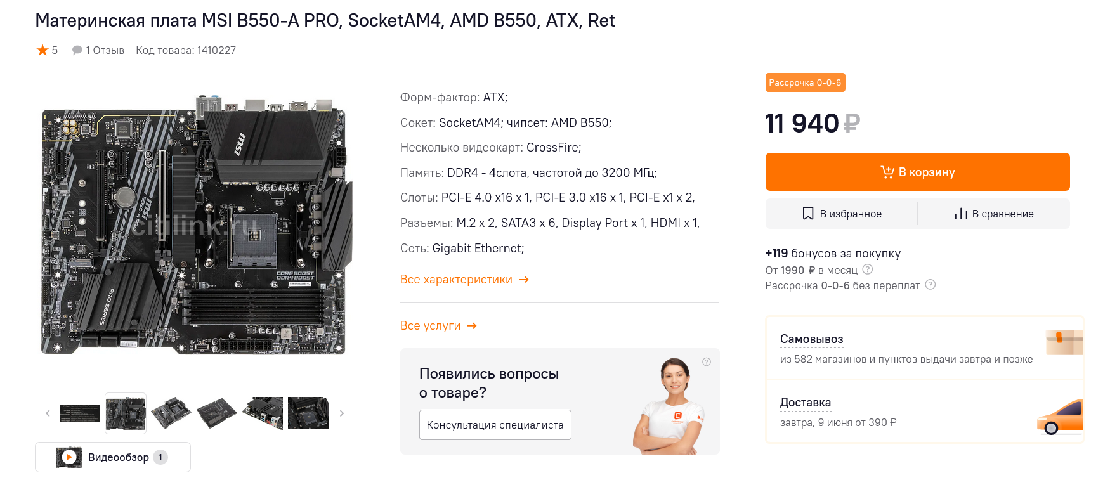Open the 1 Отзыв review link
The image size is (1110, 480).
(98, 50)
